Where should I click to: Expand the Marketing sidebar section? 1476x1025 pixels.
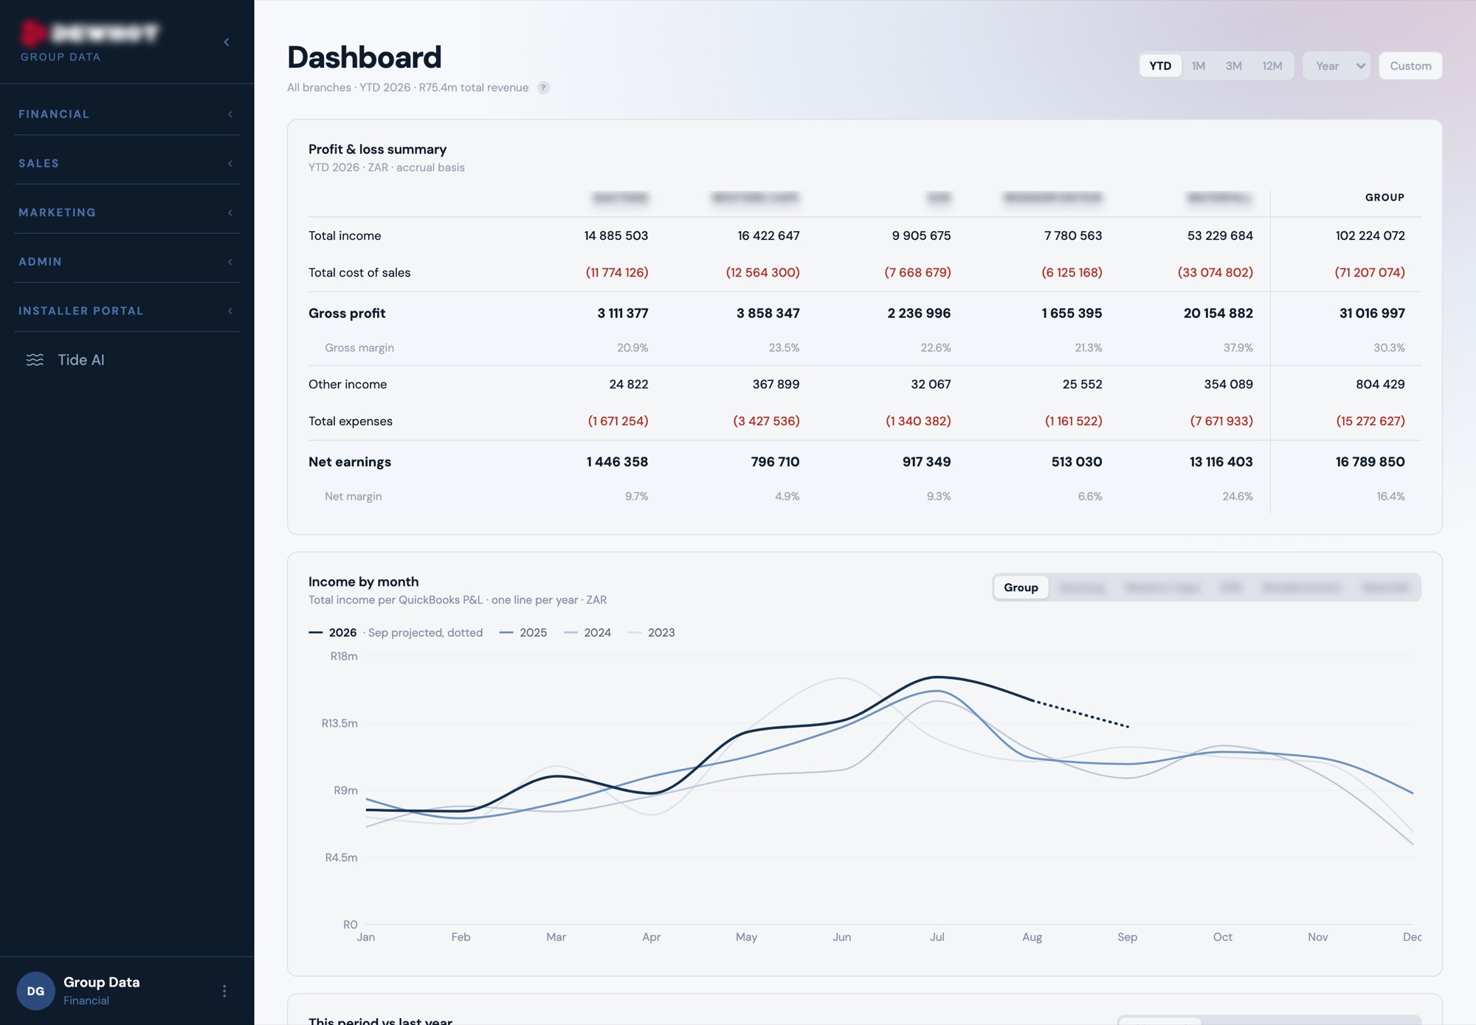127,213
